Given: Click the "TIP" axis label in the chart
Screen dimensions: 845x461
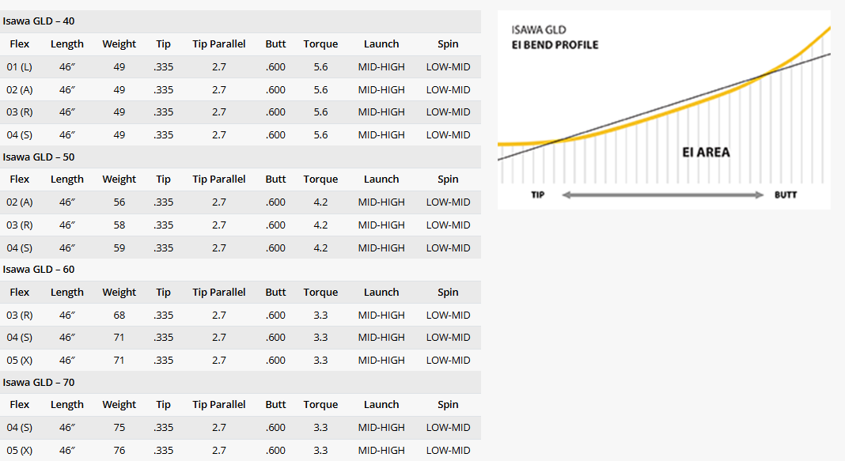Looking at the screenshot, I should pos(538,195).
